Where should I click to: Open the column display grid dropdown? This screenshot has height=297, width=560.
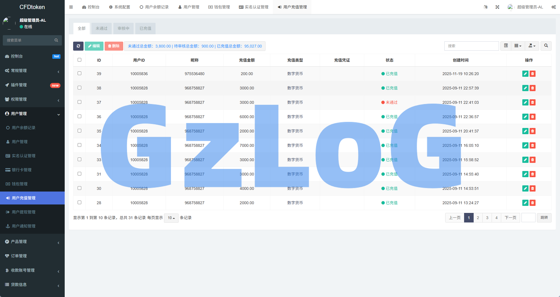tap(518, 46)
